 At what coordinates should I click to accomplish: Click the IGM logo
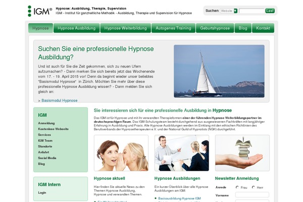point(40,11)
